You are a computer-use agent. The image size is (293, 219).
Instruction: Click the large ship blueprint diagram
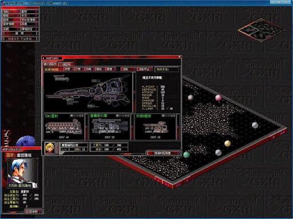click(87, 91)
